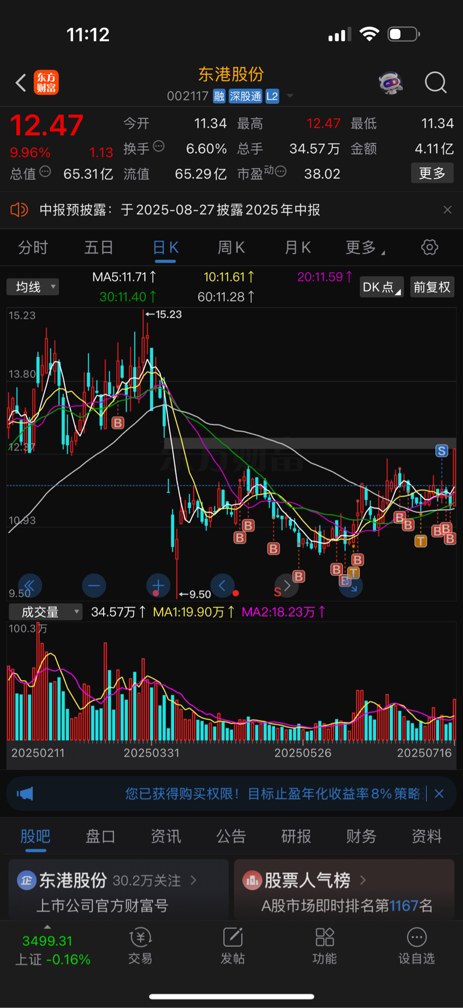Select 资料 tab
463x1008 pixels.
[426, 836]
